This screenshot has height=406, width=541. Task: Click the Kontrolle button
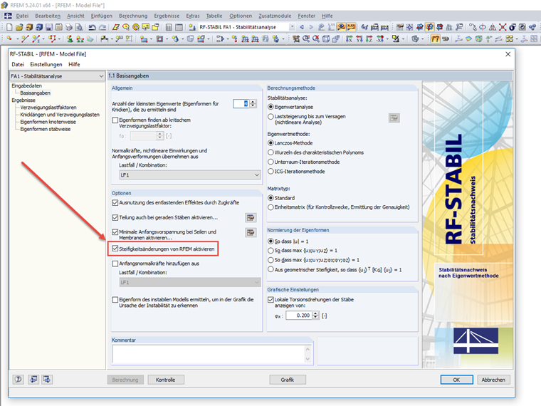166,380
